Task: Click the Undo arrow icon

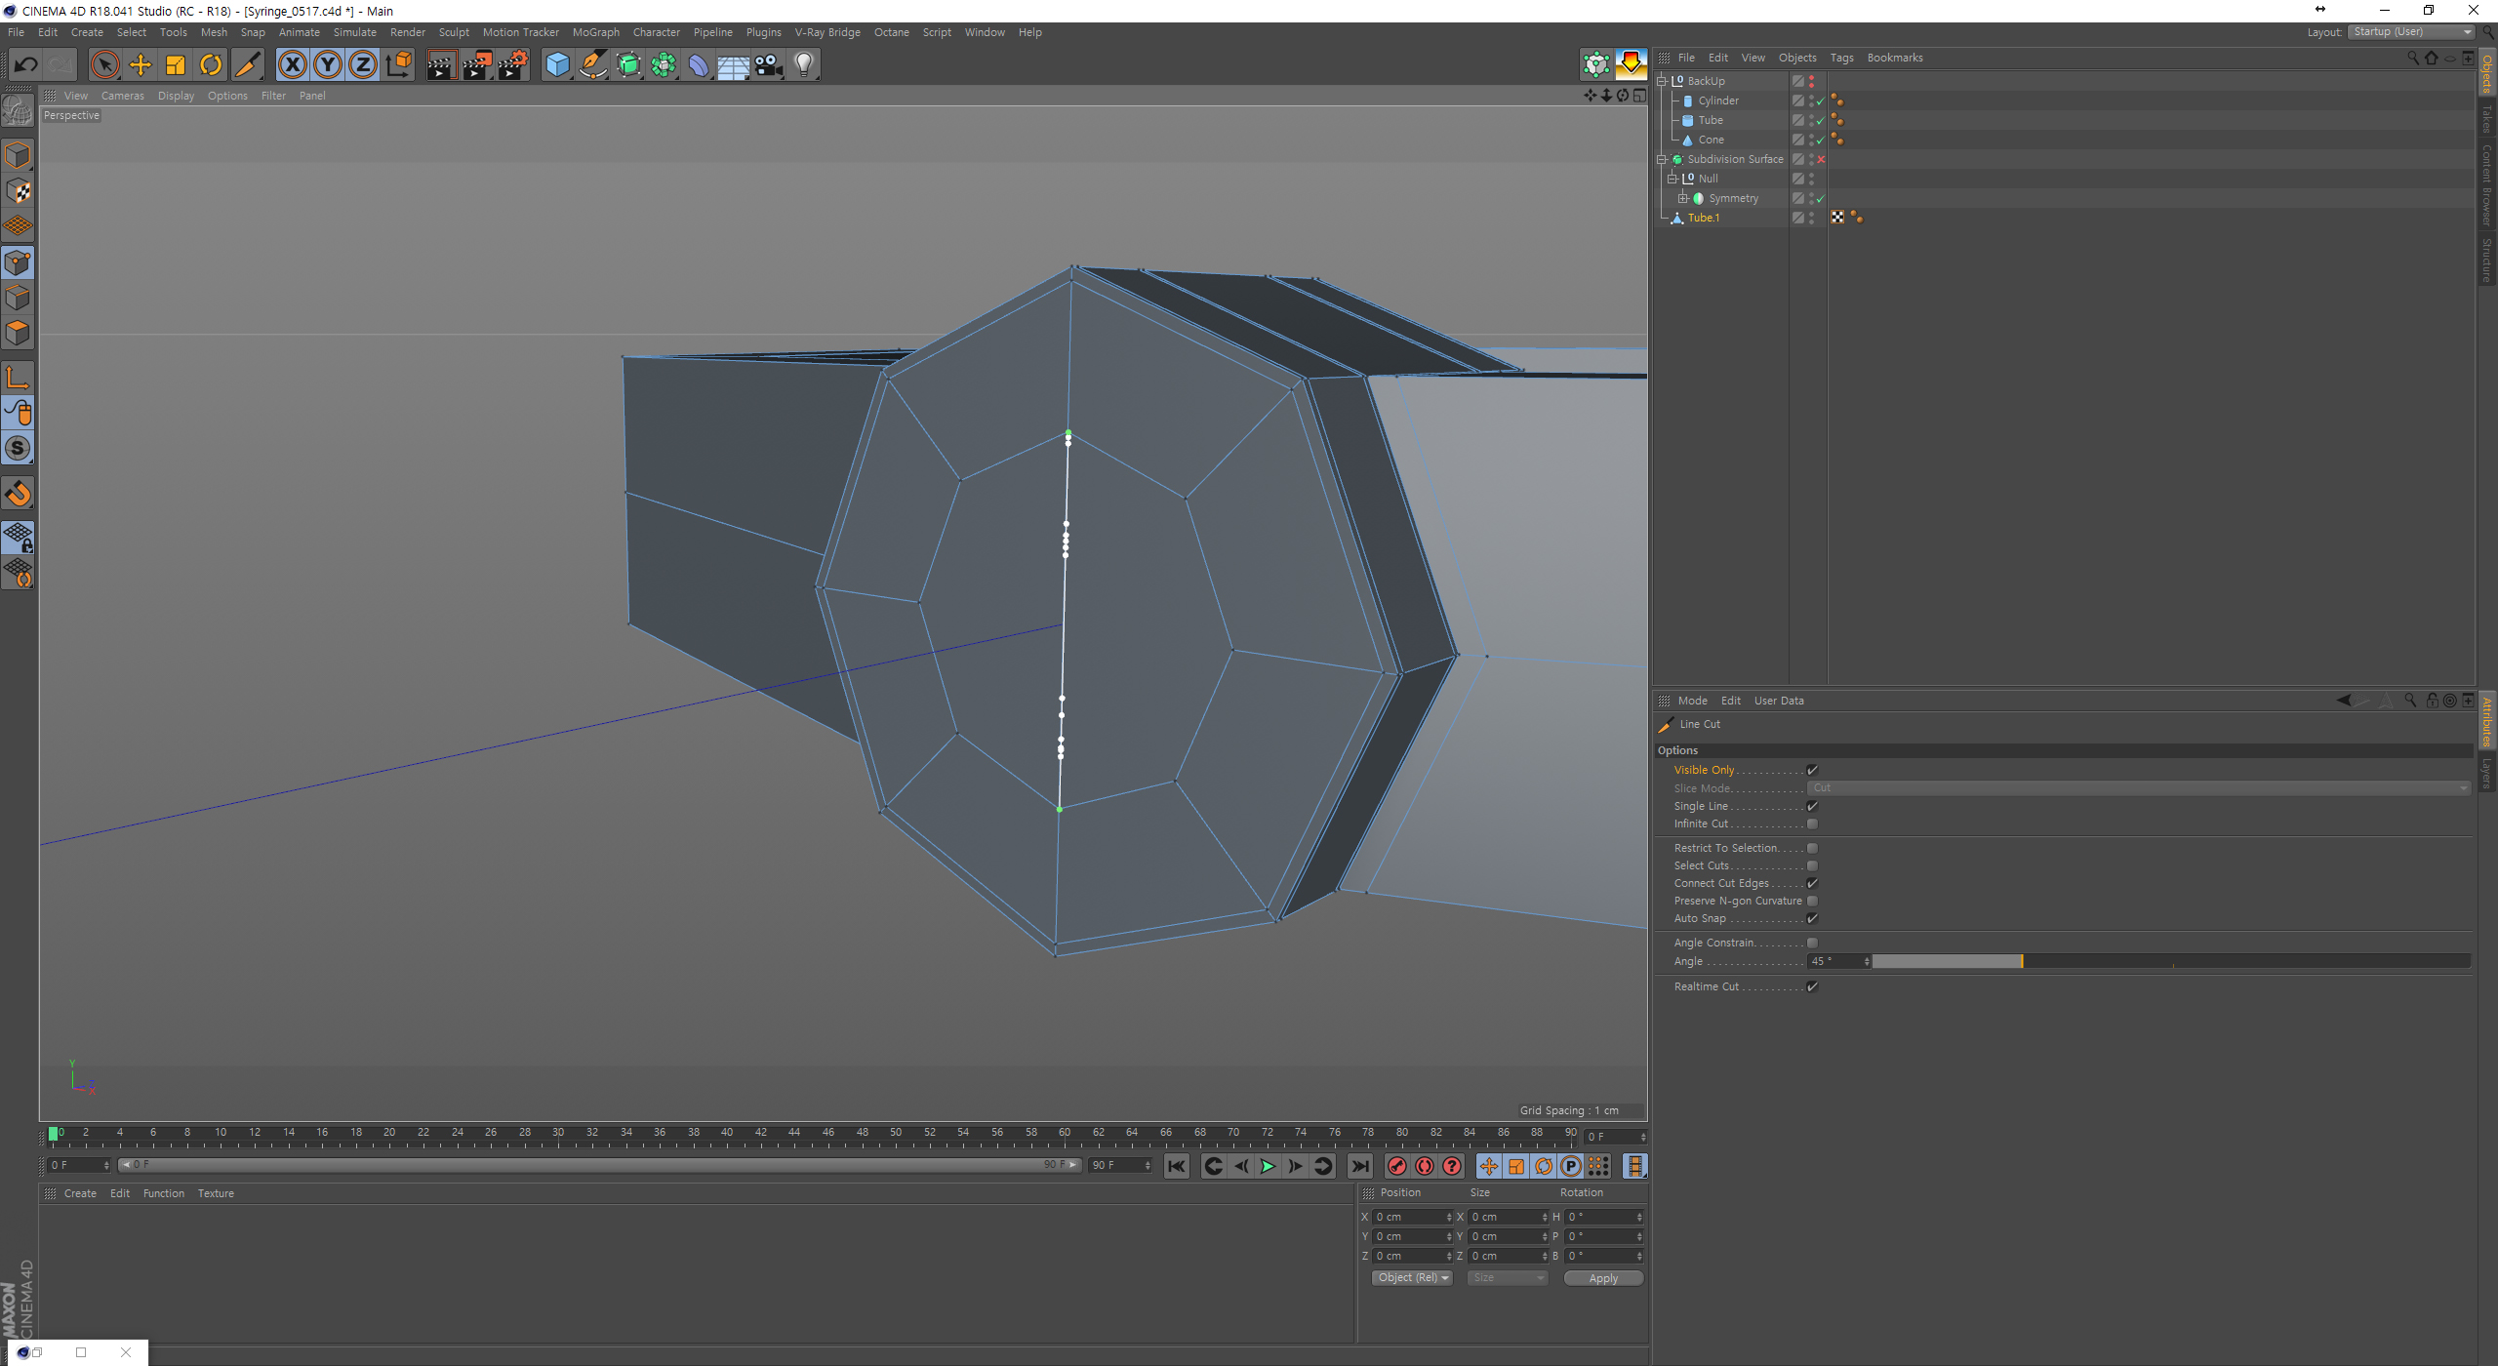Action: 25,65
